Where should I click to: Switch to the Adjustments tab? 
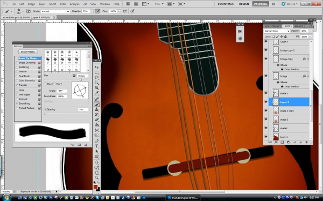[x=273, y=26]
